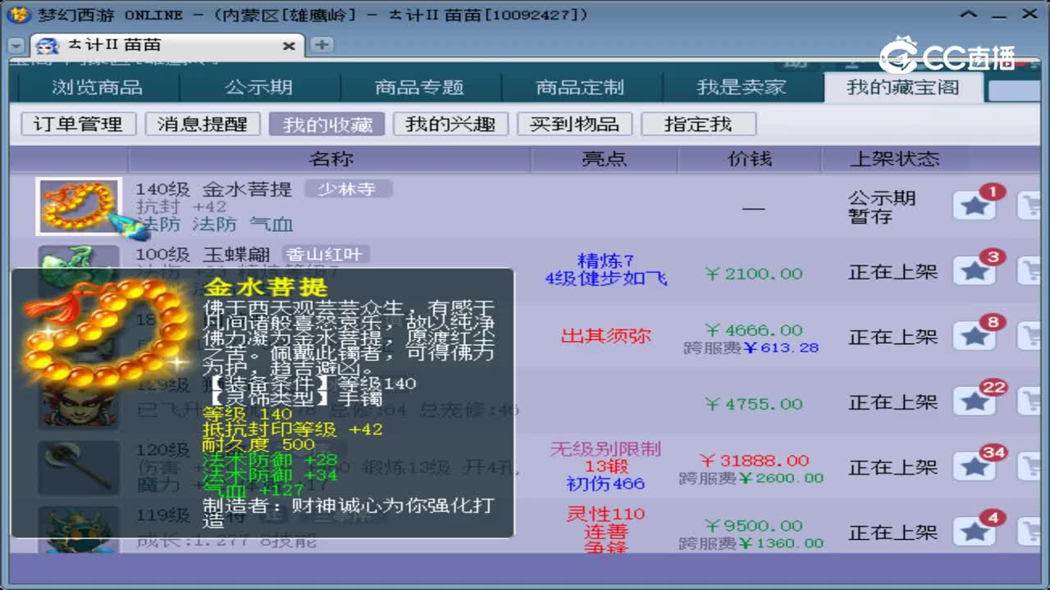Click the 上架状态 column header
The image size is (1050, 590).
894,159
